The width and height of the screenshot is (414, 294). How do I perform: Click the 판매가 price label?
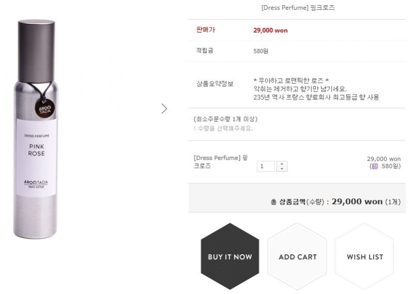pyautogui.click(x=205, y=30)
